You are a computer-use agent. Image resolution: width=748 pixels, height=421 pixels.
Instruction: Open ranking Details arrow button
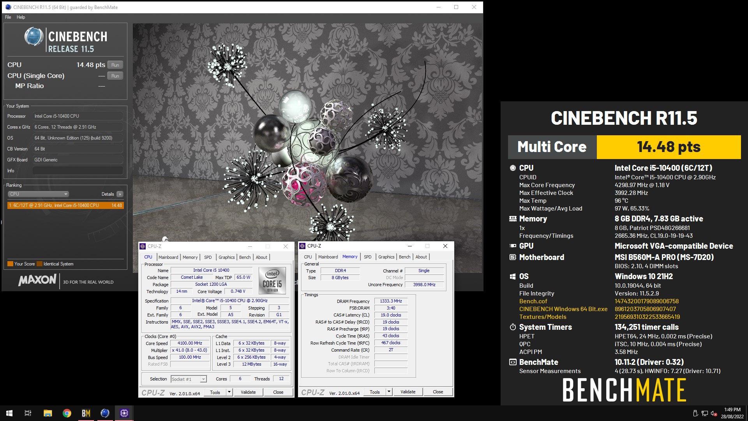120,194
